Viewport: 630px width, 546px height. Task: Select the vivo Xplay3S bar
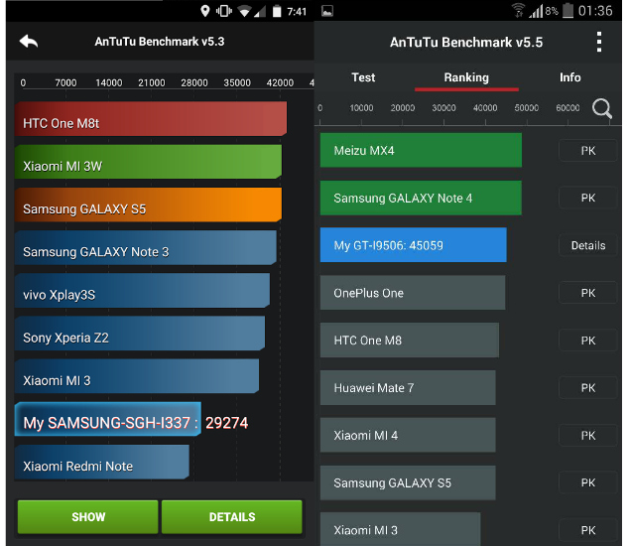tap(142, 290)
